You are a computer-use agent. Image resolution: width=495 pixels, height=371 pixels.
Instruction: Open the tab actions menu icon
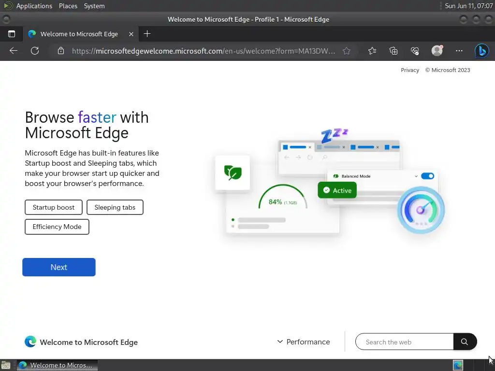[x=12, y=34]
